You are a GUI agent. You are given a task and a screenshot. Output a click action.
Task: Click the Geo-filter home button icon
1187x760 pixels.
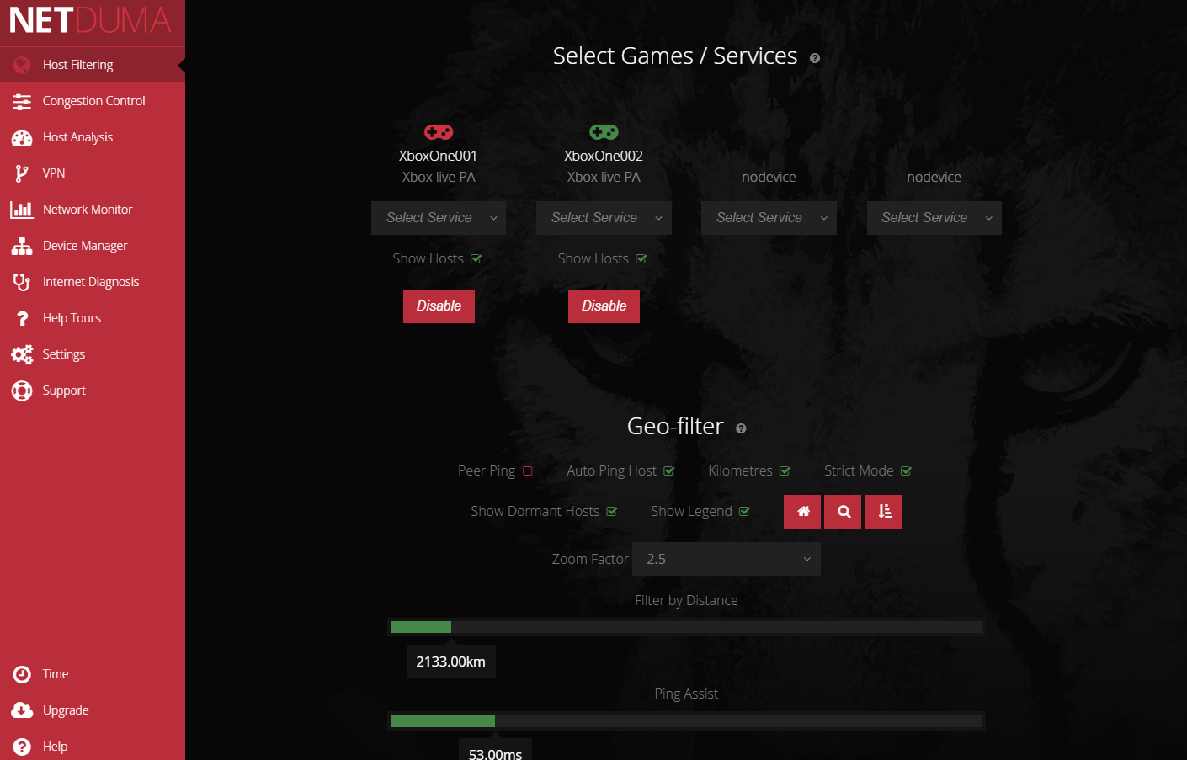(x=803, y=512)
